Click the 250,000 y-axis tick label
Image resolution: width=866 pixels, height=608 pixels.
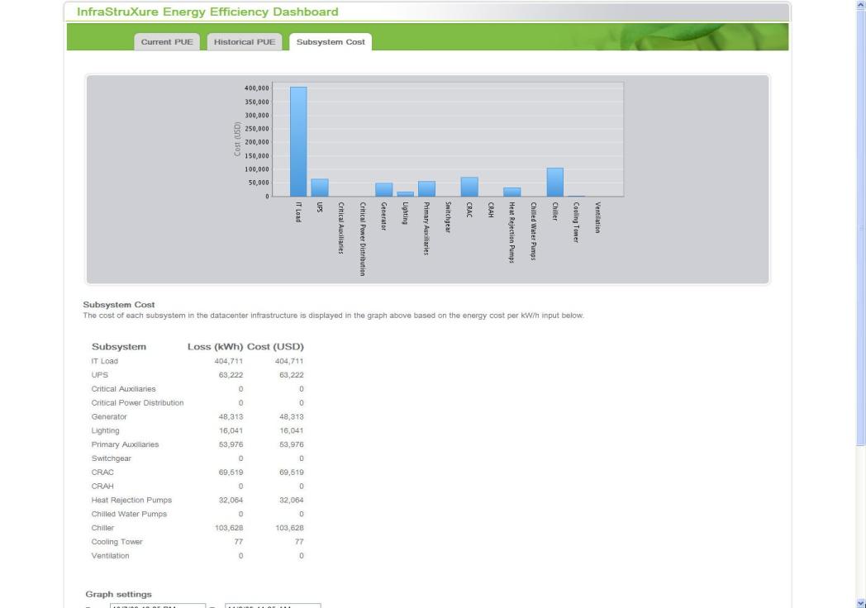point(257,129)
